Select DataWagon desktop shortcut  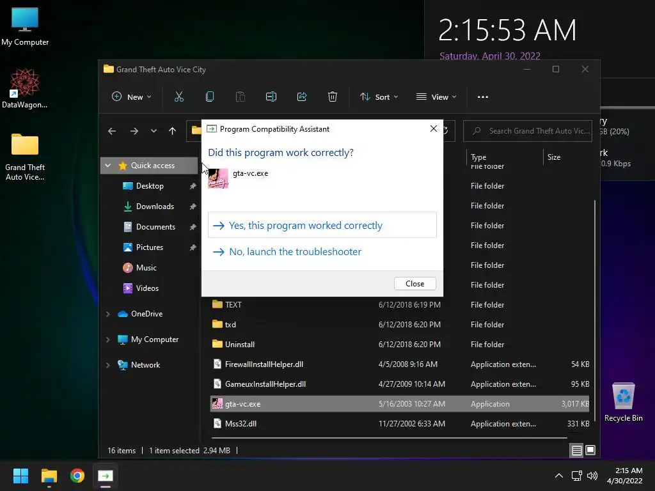25,88
